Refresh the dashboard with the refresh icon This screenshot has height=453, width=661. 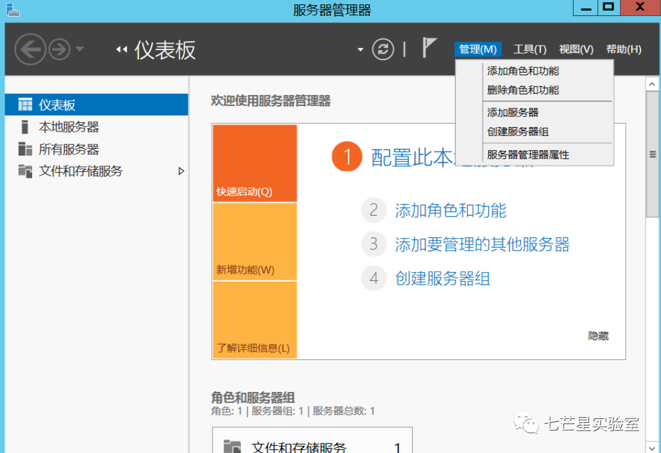click(x=382, y=49)
